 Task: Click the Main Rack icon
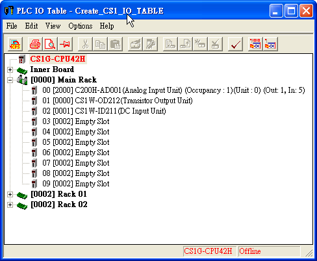point(22,80)
